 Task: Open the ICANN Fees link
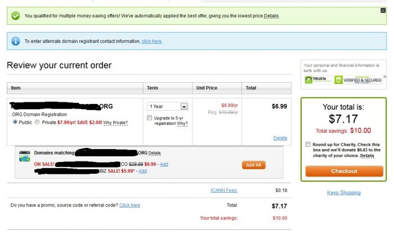point(224,190)
